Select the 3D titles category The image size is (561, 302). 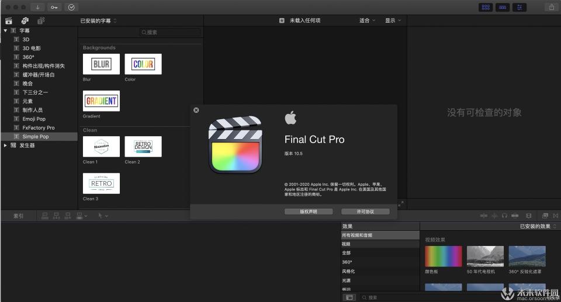(39, 39)
